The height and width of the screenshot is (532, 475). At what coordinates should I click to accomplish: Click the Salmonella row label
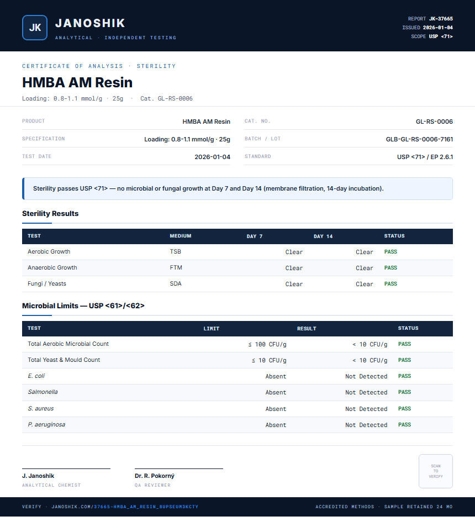tap(43, 392)
